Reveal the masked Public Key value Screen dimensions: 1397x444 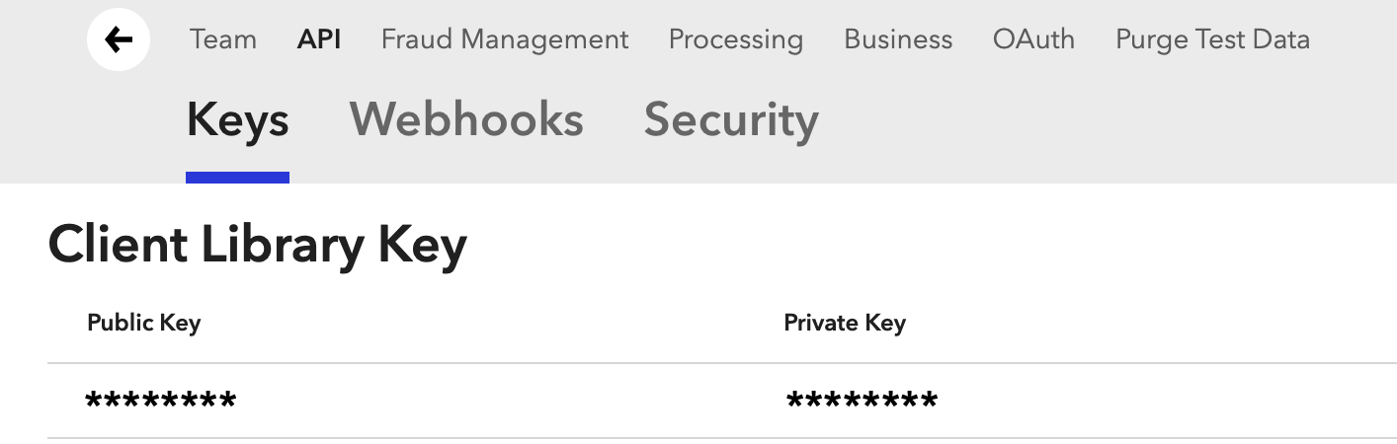[x=161, y=400]
